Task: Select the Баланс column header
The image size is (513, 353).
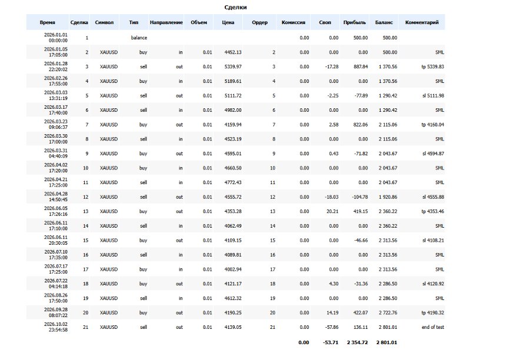Action: tap(384, 22)
